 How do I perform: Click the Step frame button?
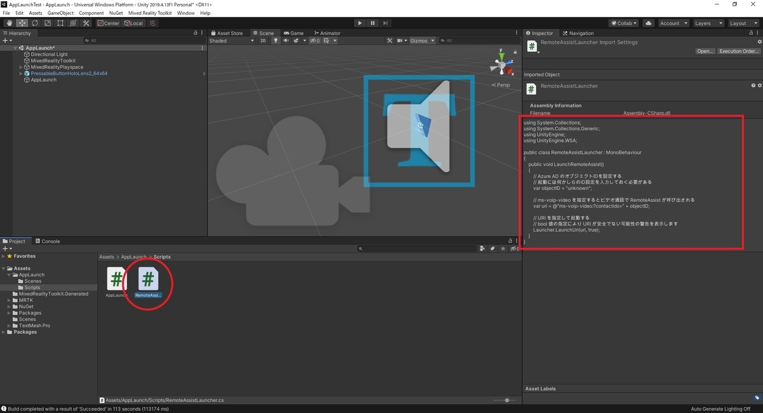tap(385, 23)
